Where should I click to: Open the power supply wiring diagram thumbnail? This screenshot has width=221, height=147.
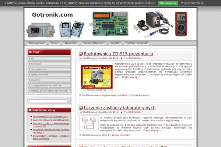pyautogui.click(x=89, y=123)
